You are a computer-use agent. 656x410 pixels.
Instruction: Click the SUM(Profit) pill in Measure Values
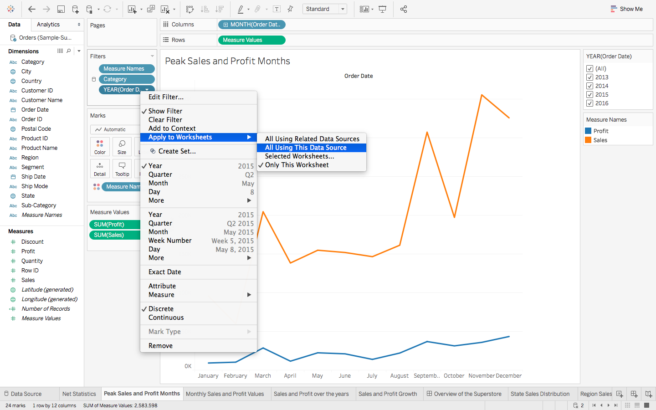[114, 225]
